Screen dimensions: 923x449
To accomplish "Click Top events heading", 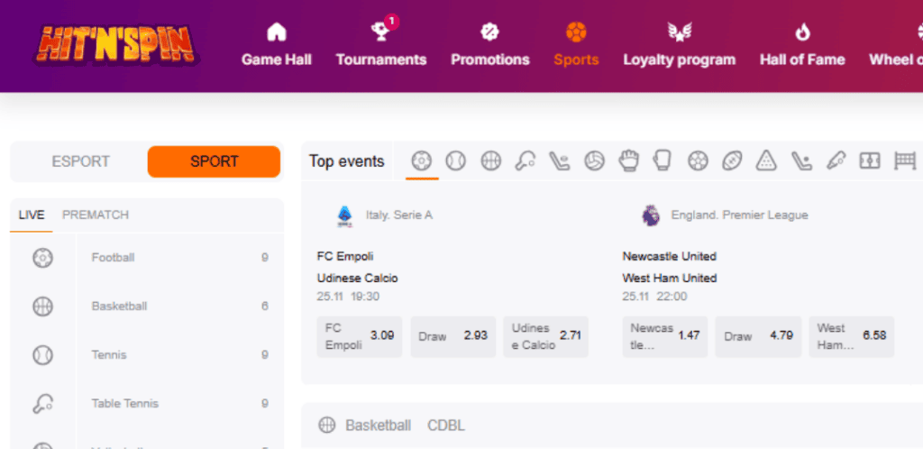I will coord(347,161).
